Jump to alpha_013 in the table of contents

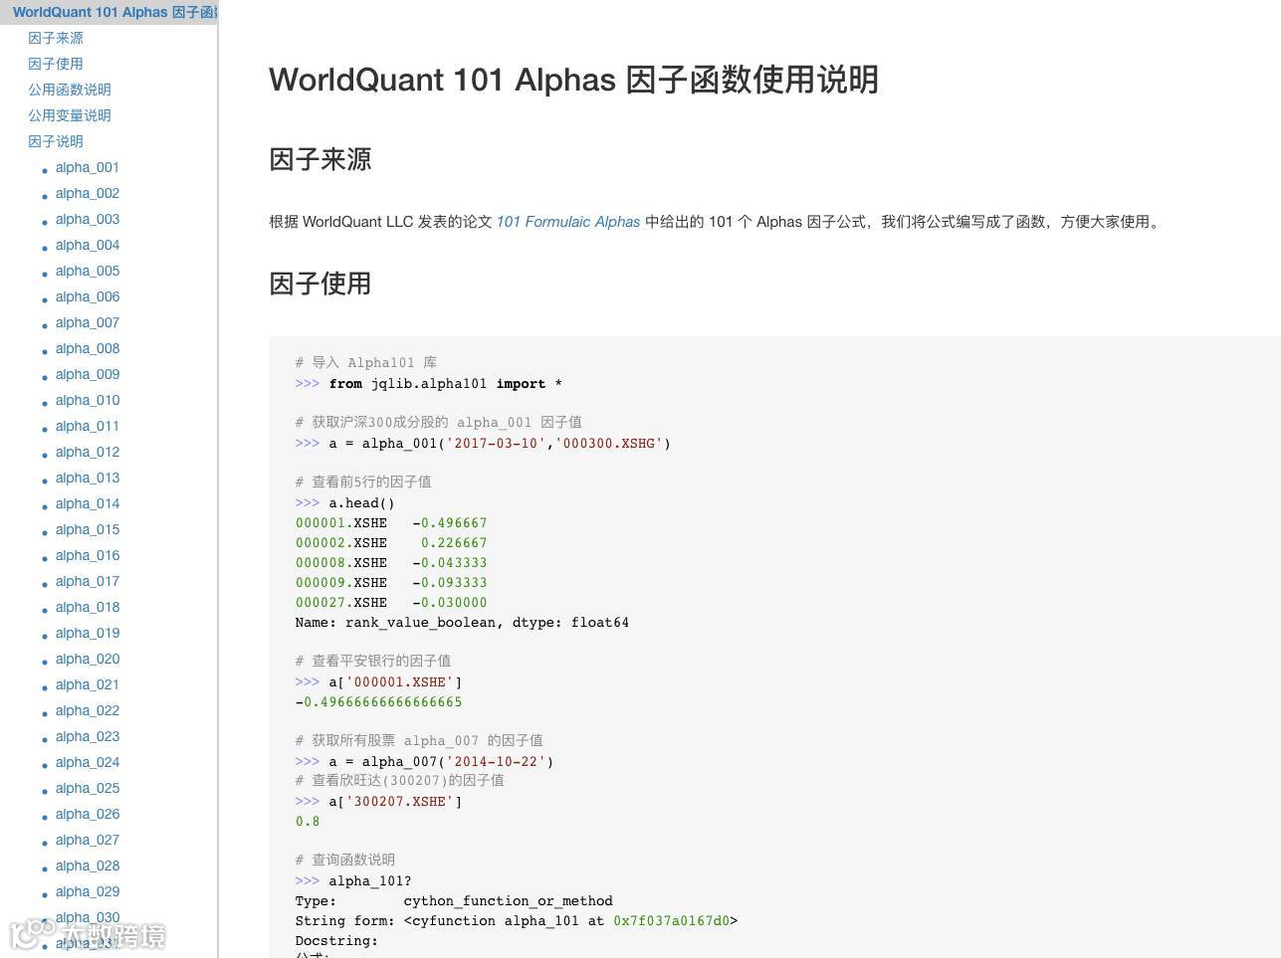tap(88, 478)
